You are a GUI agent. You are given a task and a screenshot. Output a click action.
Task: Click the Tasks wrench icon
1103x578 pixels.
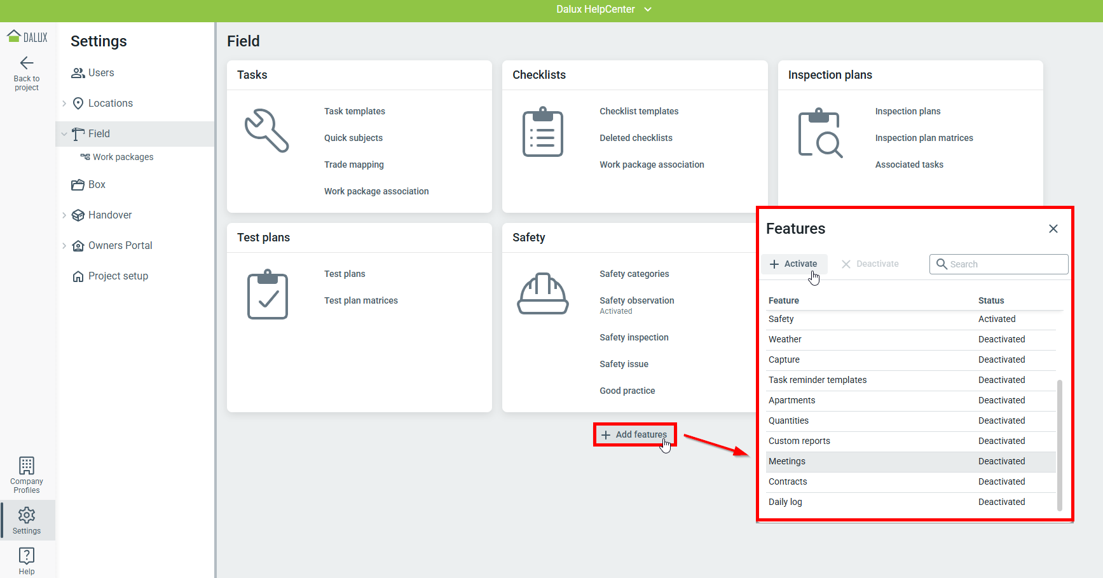[267, 131]
